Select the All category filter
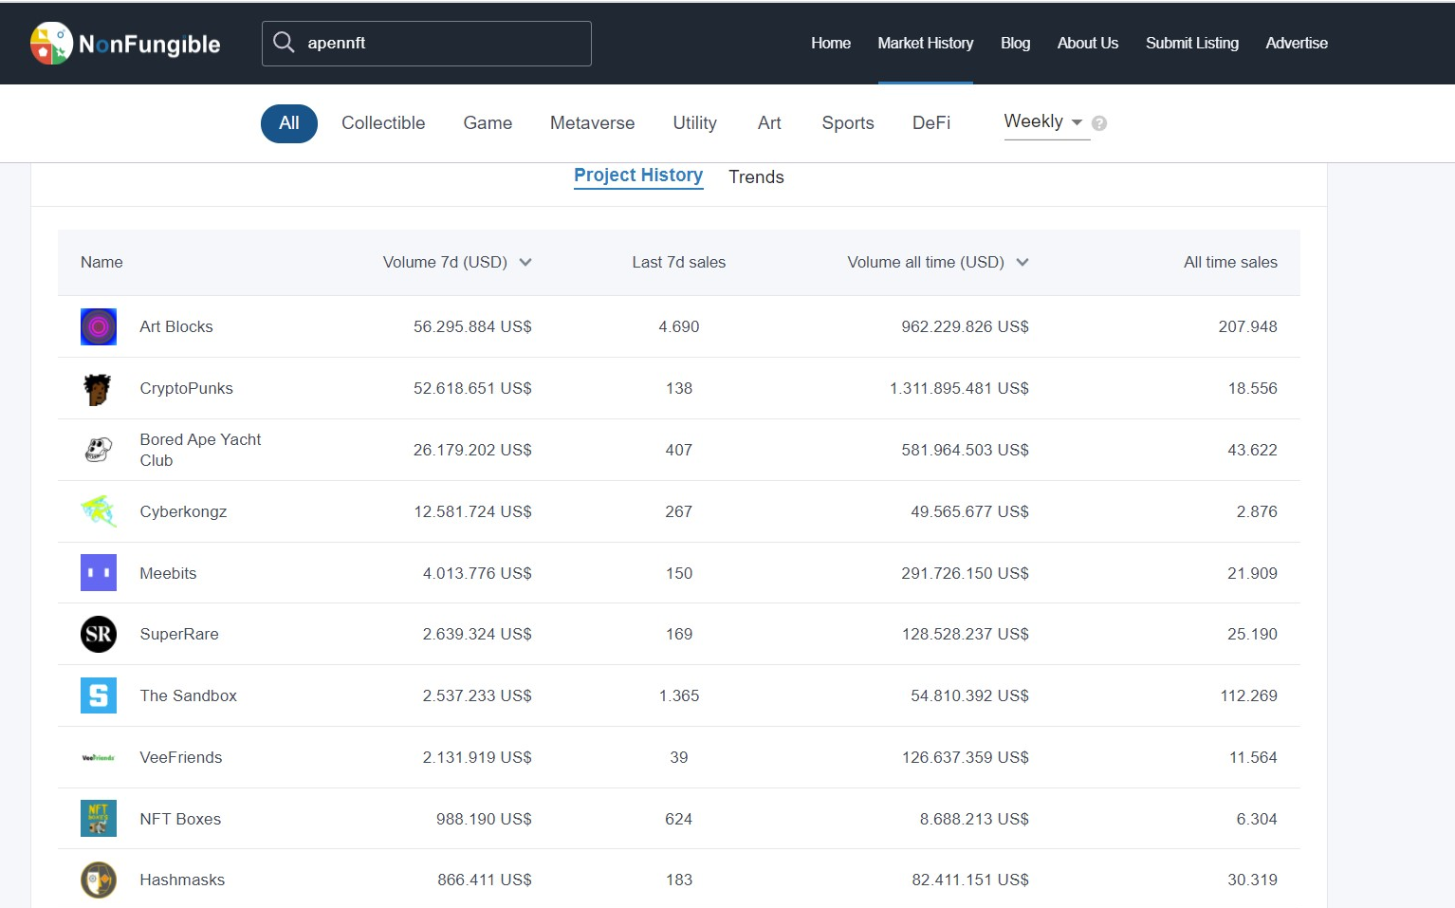Image resolution: width=1455 pixels, height=908 pixels. pos(289,123)
